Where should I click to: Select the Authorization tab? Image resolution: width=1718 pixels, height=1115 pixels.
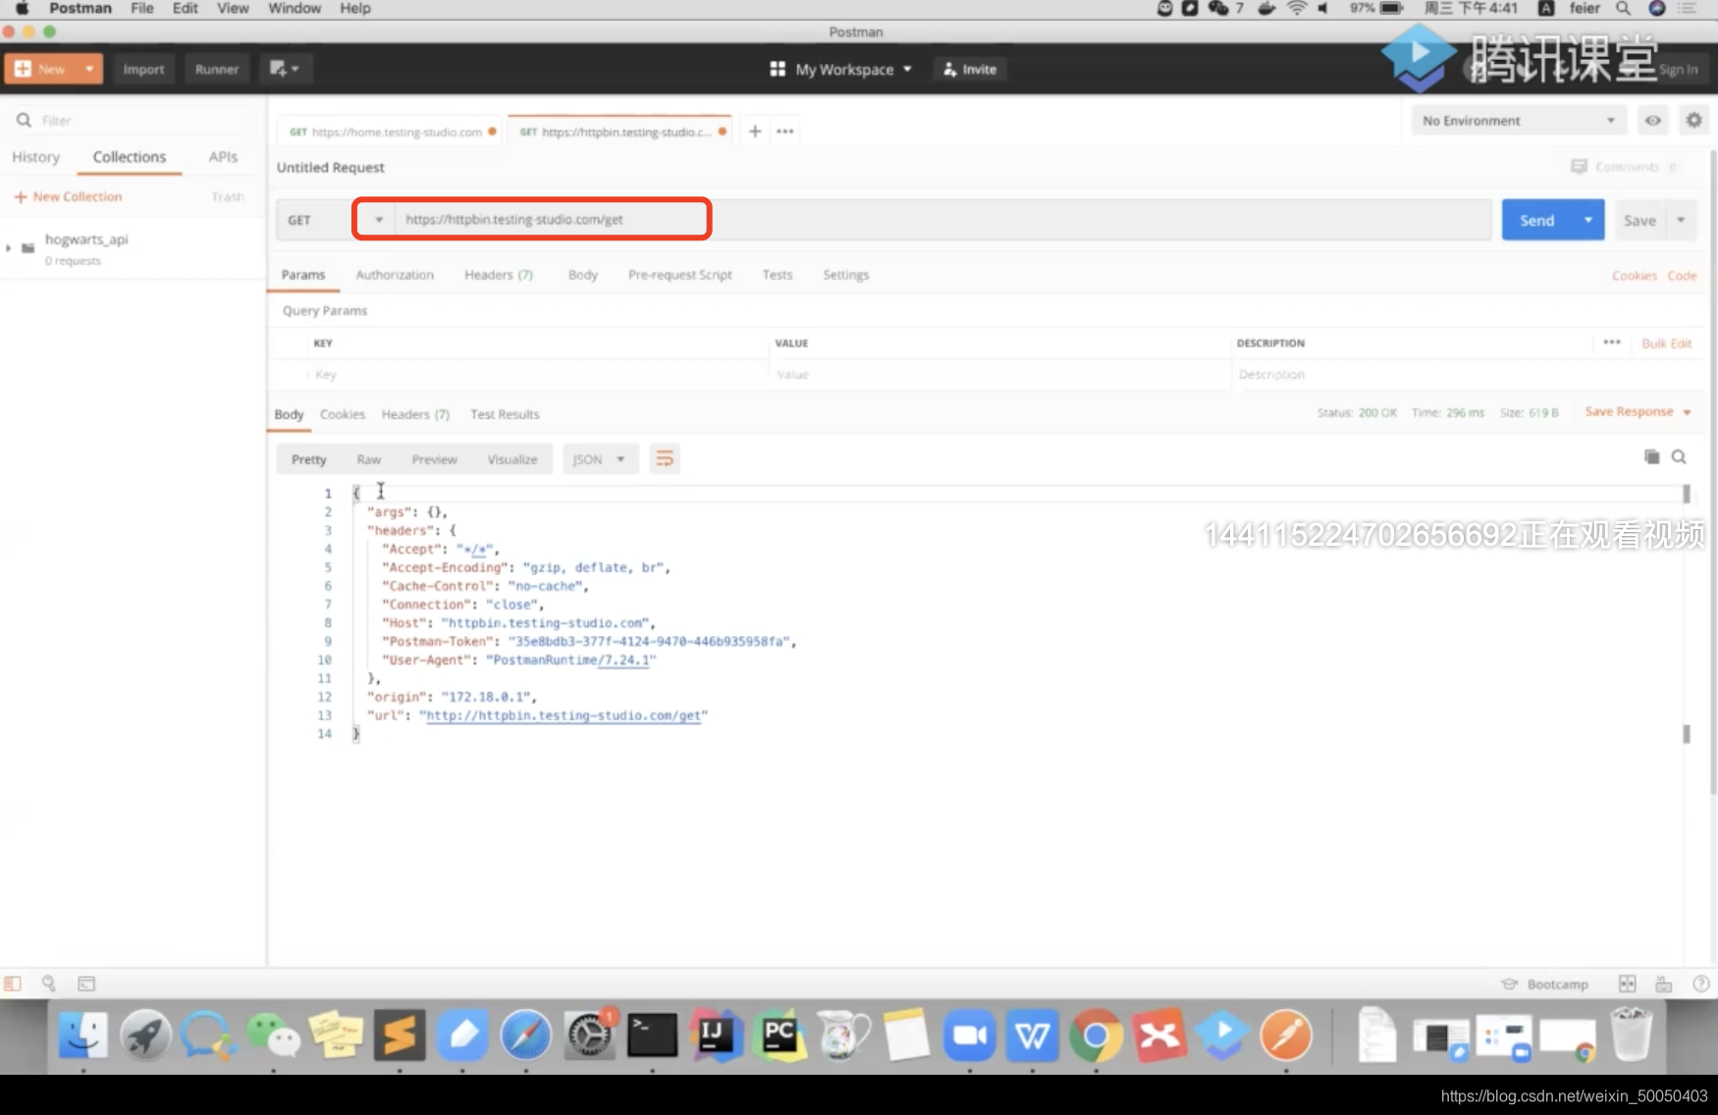395,275
